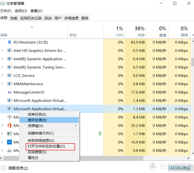The image size is (194, 173).
Task: Click the Intel HD Graphics Drivers icon
Action: (9, 50)
